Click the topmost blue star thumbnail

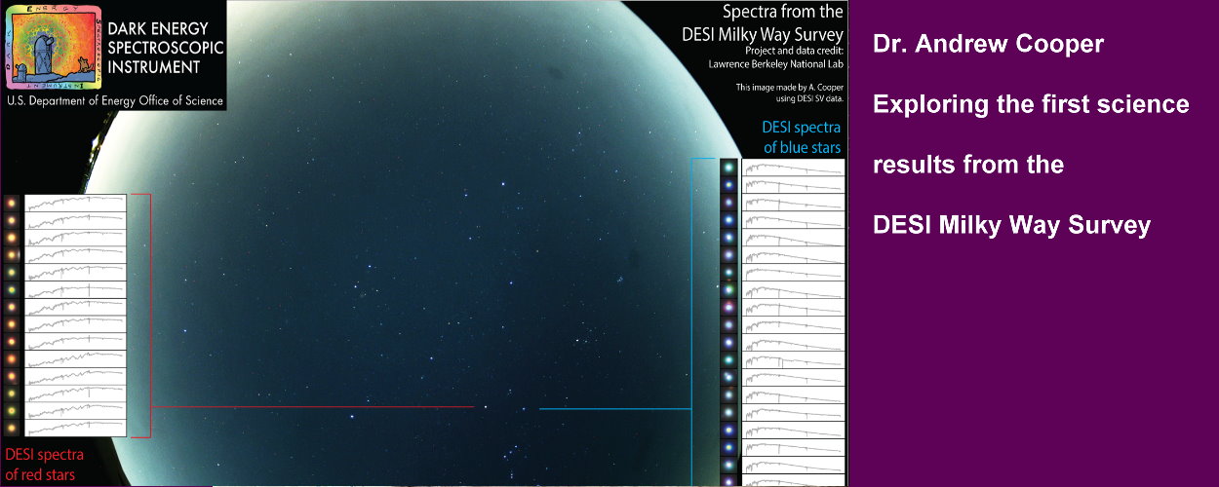(728, 169)
